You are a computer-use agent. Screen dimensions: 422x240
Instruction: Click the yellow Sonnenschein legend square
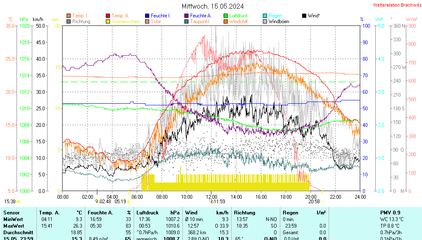coord(108,21)
